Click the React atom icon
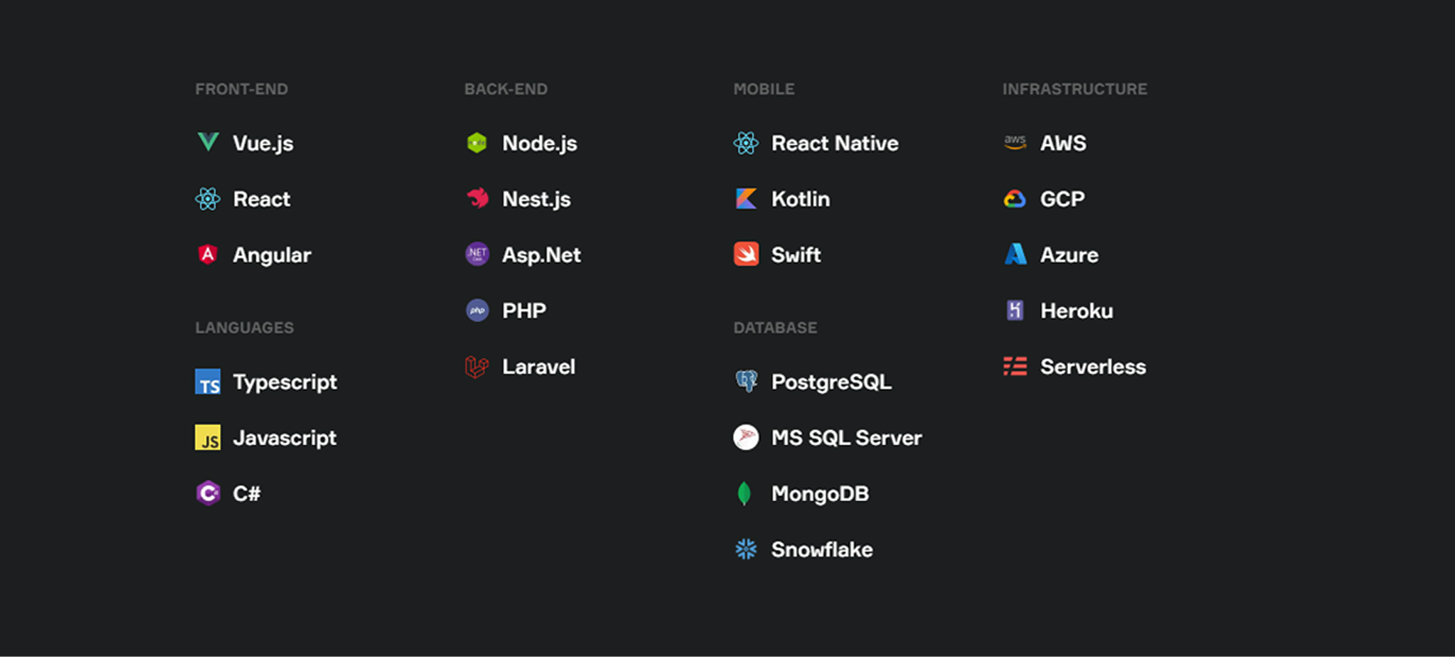 coord(208,199)
